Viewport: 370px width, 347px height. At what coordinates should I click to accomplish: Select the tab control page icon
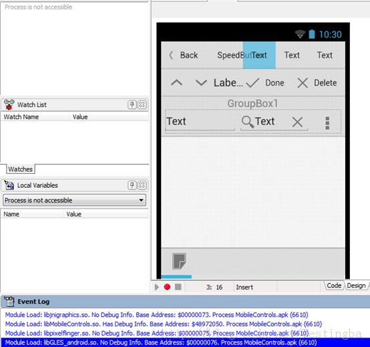[179, 261]
